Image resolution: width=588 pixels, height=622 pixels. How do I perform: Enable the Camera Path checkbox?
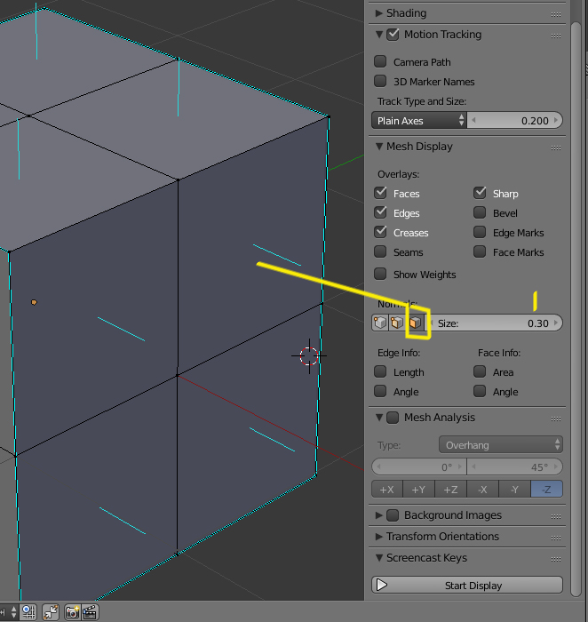(x=380, y=62)
